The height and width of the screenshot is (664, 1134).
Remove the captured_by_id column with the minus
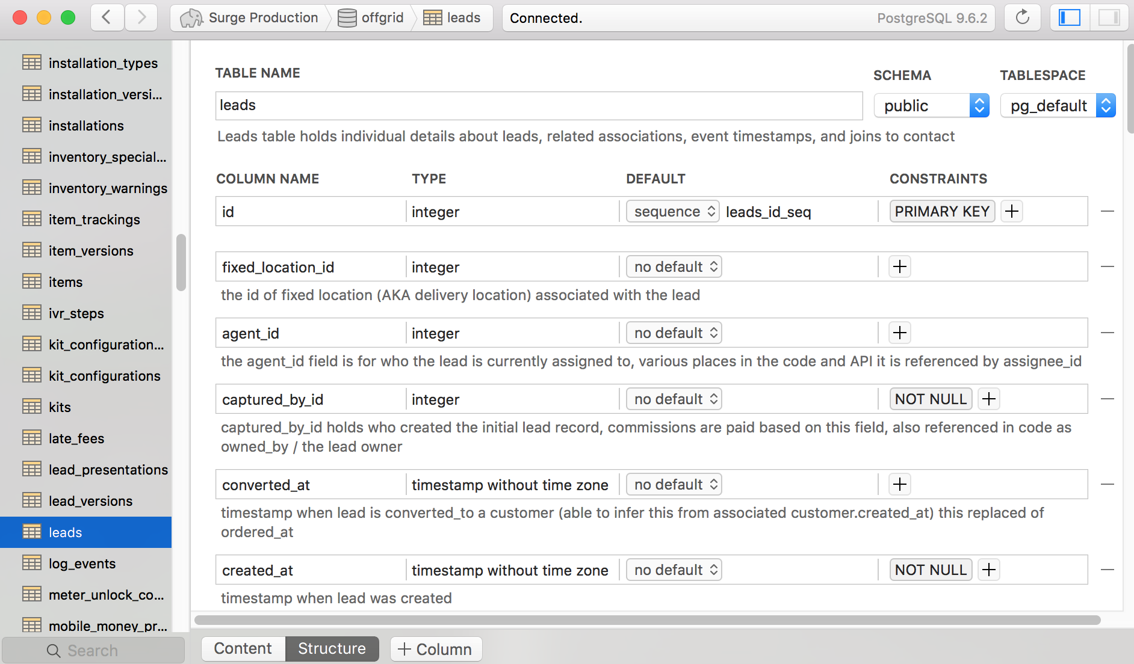click(x=1108, y=399)
